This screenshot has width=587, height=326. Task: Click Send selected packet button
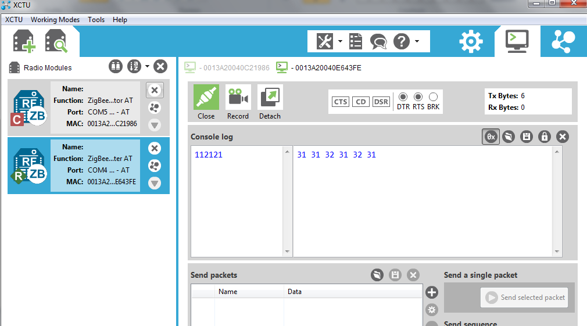click(x=524, y=298)
